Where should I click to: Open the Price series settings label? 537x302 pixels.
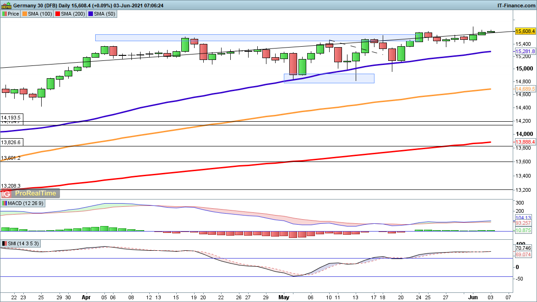tap(11, 14)
